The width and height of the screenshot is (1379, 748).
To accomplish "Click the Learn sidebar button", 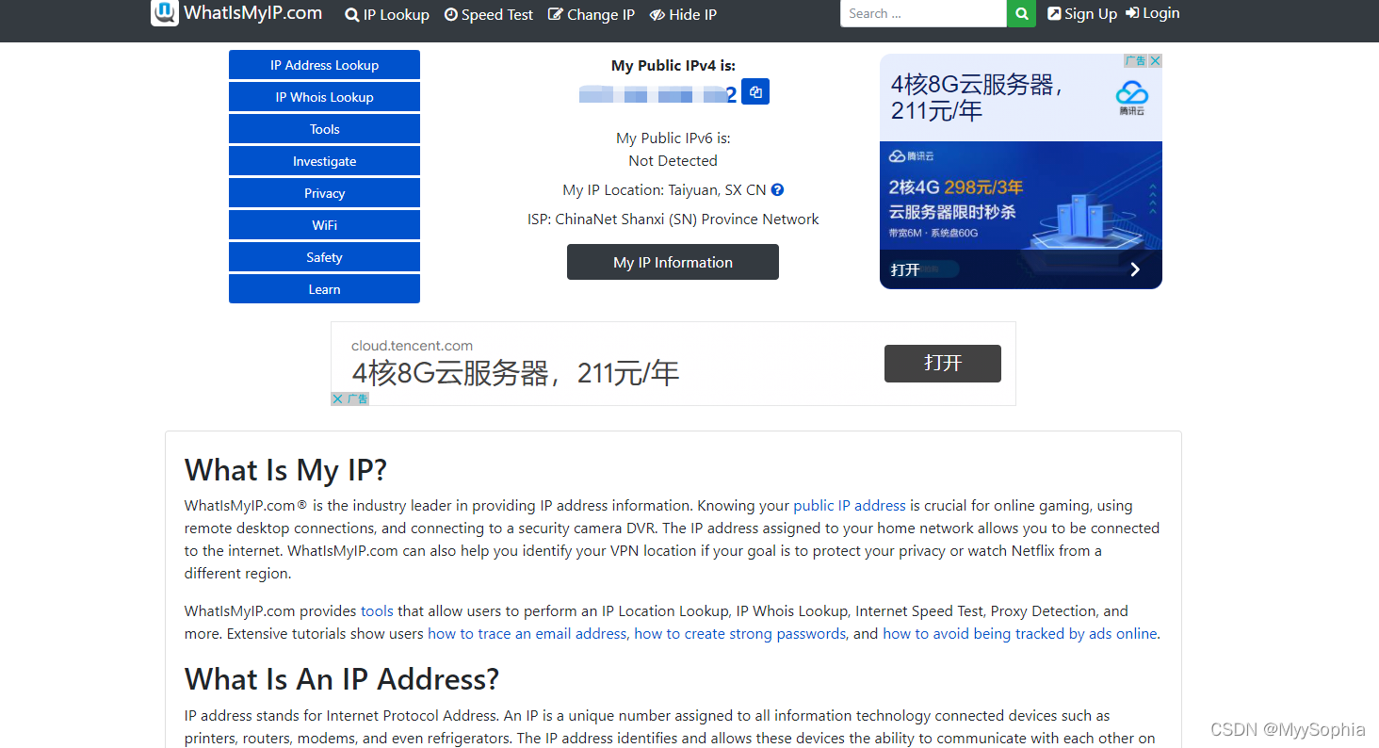I will (x=324, y=289).
